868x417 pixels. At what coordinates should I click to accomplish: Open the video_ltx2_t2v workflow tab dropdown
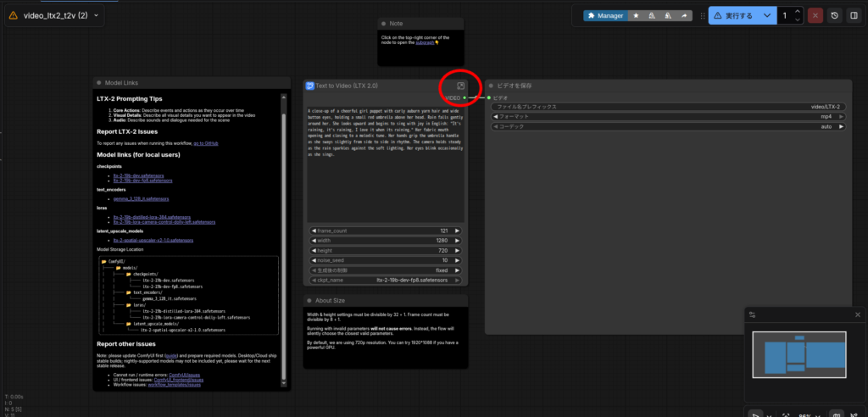(96, 15)
